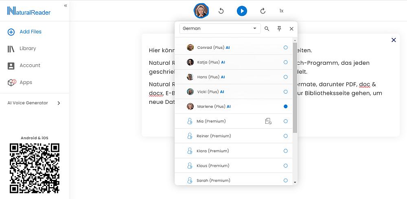Open the Apps box icon
The height and width of the screenshot is (199, 407).
12,83
